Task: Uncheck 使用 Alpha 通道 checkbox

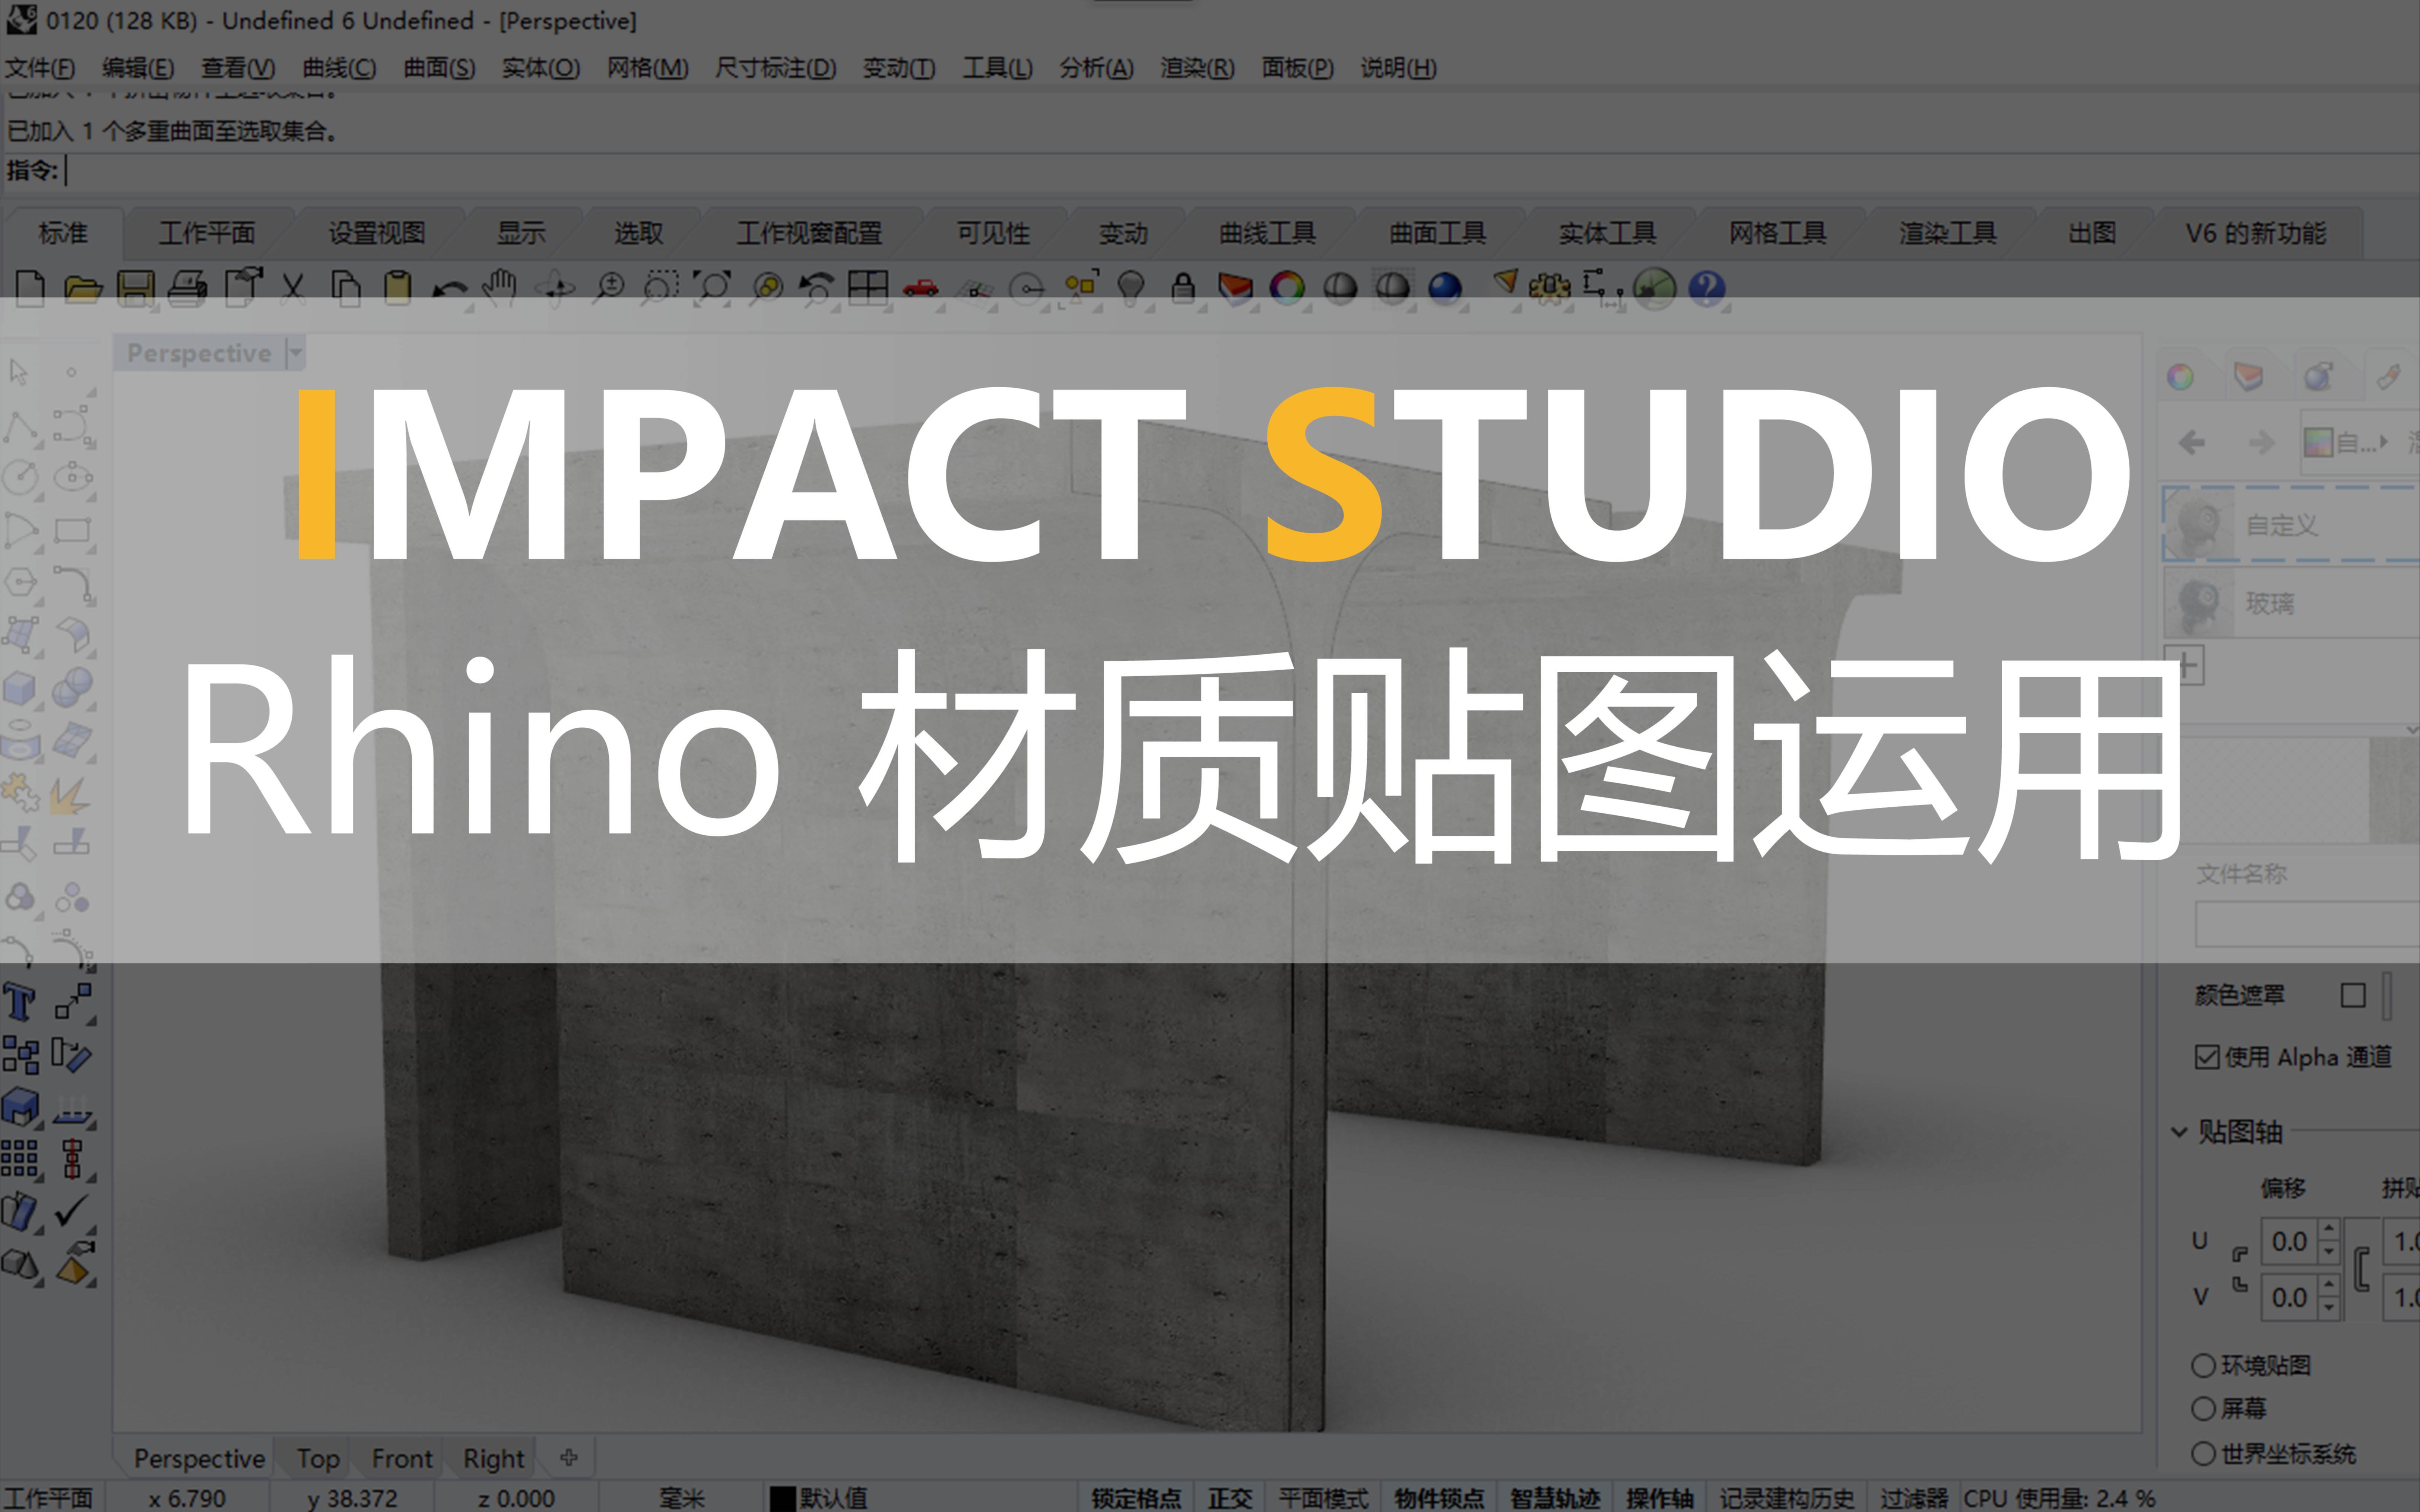Action: point(2207,1057)
